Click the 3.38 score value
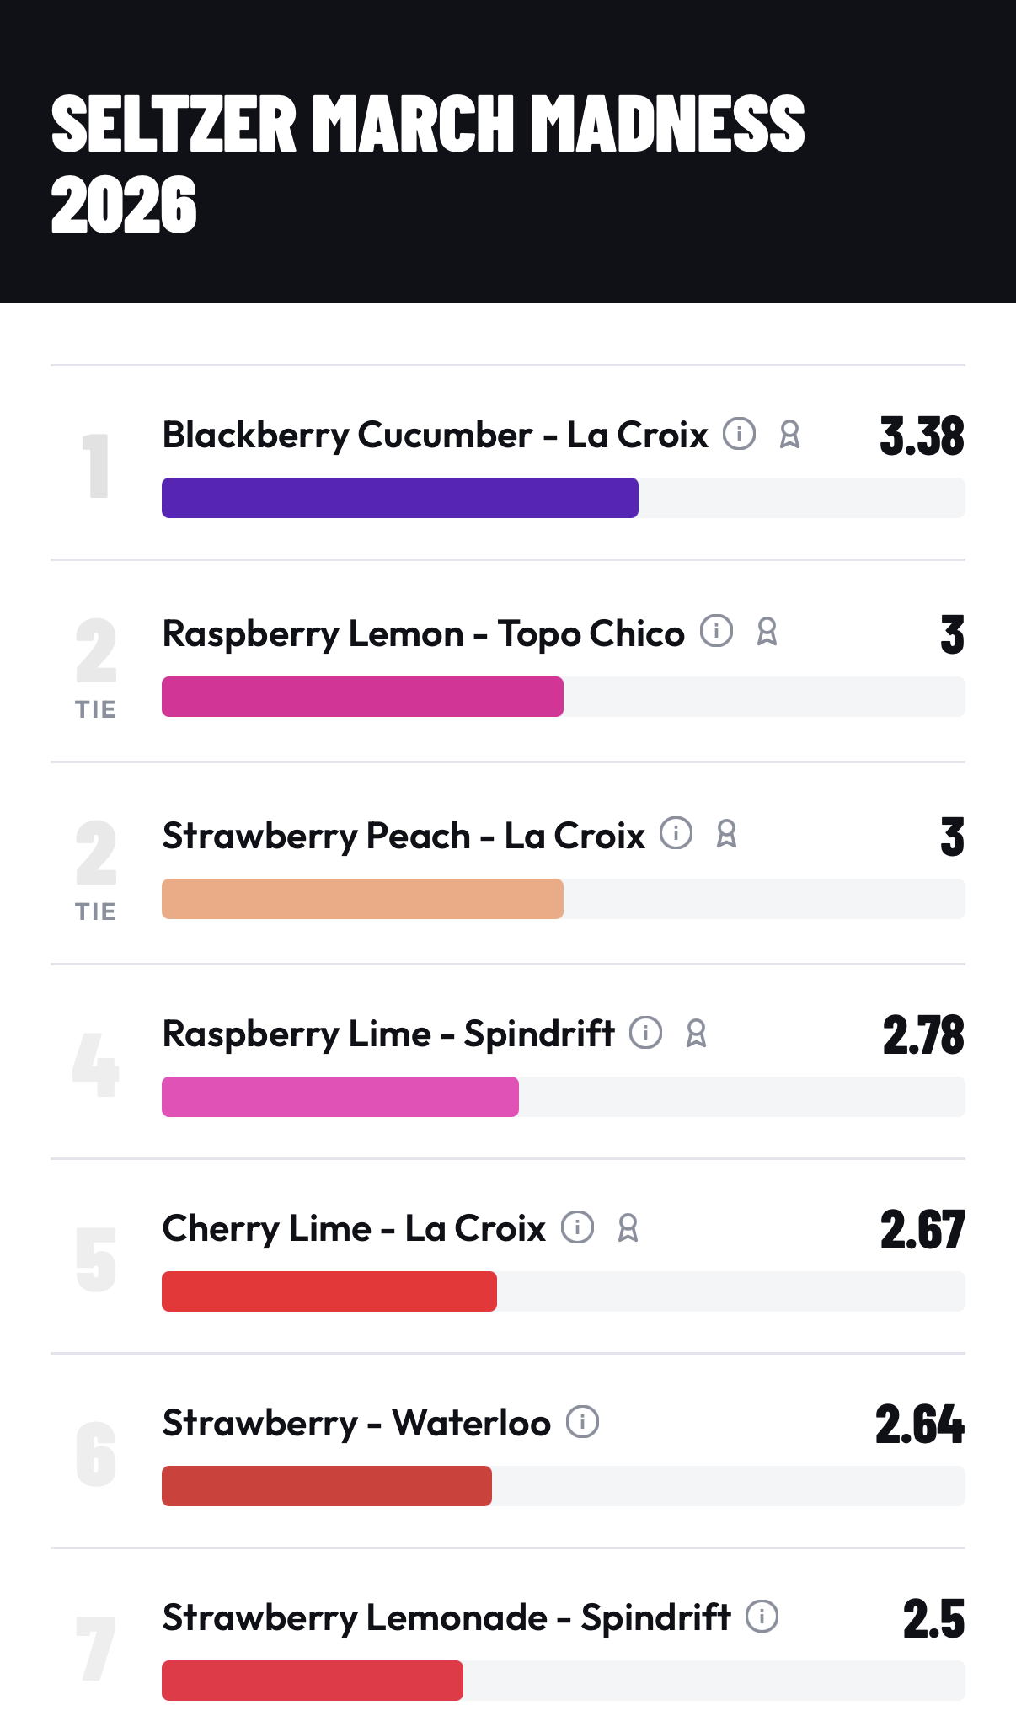Screen dimensions: 1016x1732 click(x=922, y=436)
